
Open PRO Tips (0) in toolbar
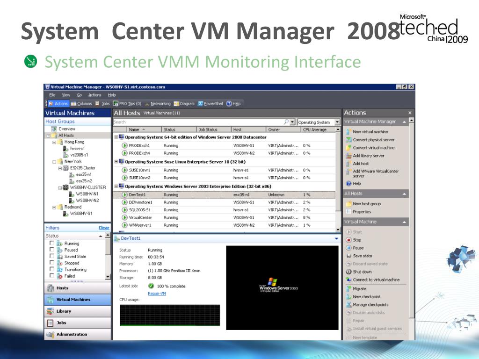point(127,104)
